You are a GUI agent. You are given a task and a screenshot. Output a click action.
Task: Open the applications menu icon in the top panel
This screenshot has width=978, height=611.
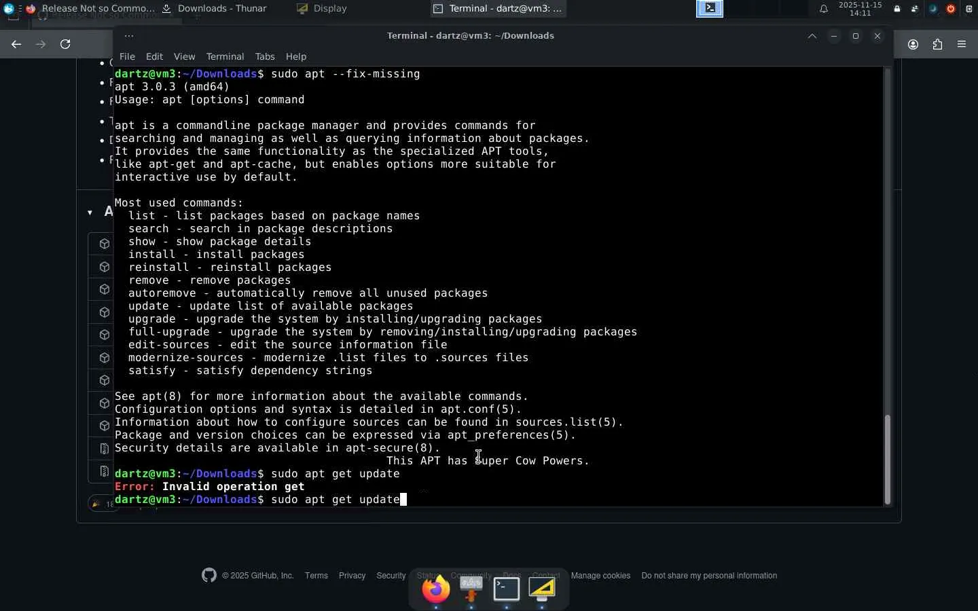[x=8, y=9]
